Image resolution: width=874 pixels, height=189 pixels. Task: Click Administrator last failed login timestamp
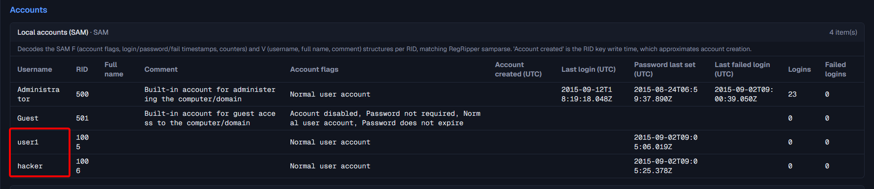pos(744,94)
